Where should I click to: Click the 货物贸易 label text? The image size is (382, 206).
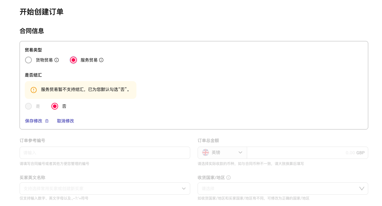point(44,60)
